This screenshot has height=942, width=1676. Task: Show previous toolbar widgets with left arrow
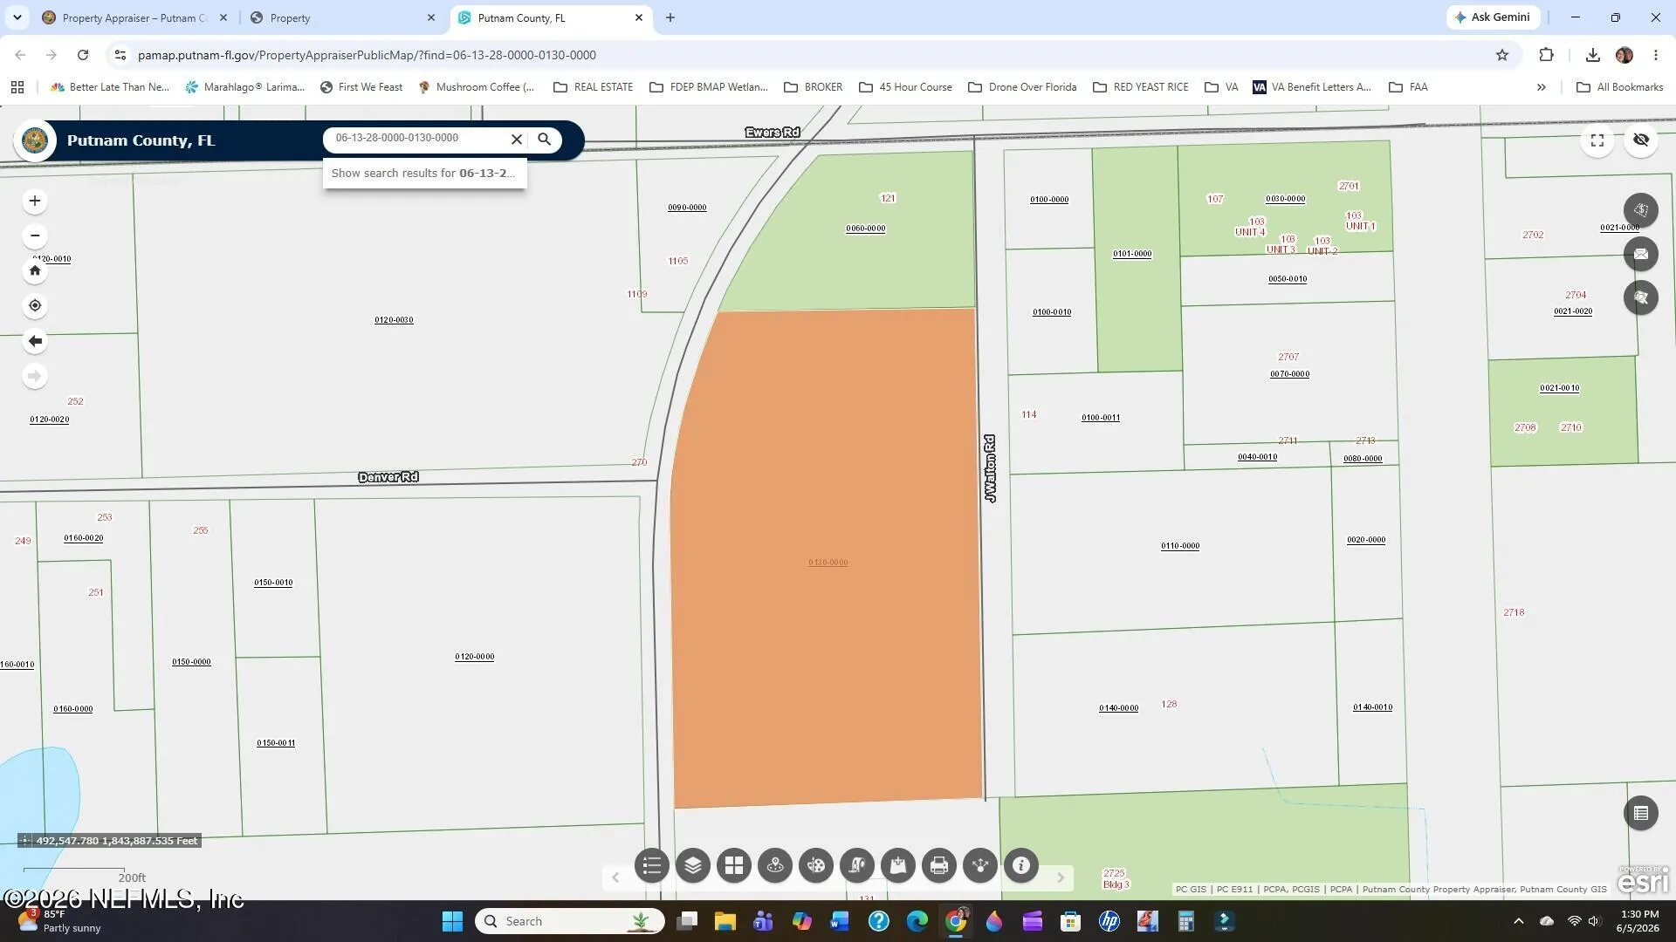(x=615, y=877)
